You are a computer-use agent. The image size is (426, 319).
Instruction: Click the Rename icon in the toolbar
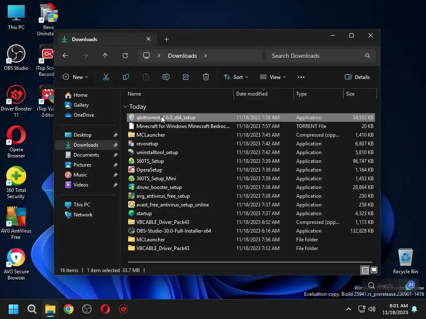(x=166, y=77)
